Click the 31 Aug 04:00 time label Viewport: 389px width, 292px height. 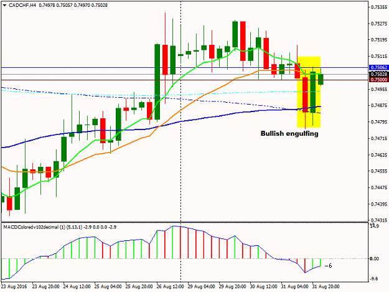tap(295, 286)
